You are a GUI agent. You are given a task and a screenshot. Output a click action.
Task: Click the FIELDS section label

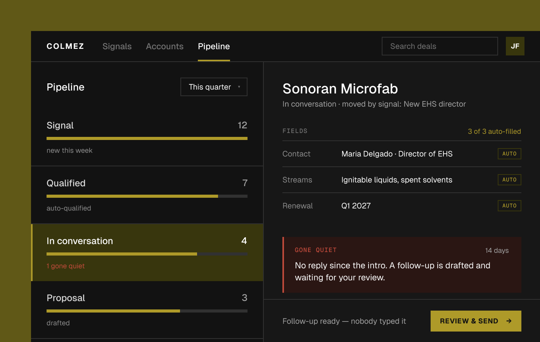point(295,131)
